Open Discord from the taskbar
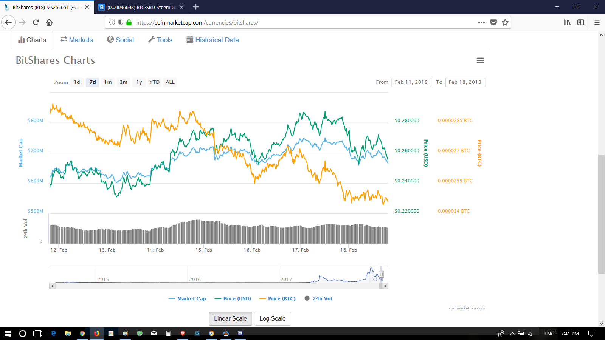605x340 pixels. (240, 334)
